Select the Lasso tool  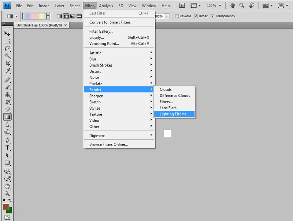pyautogui.click(x=7, y=48)
